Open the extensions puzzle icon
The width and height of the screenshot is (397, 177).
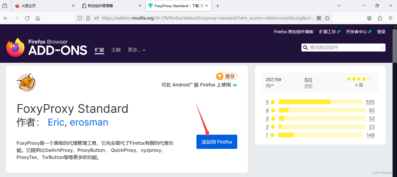(x=380, y=18)
